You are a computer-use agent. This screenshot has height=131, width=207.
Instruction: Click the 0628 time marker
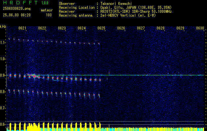coord(161,28)
